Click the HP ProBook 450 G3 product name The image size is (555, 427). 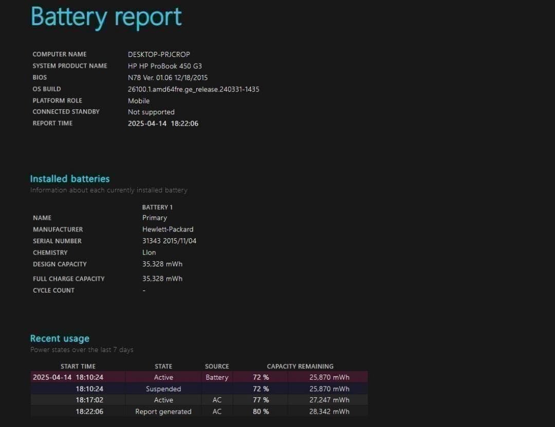164,66
